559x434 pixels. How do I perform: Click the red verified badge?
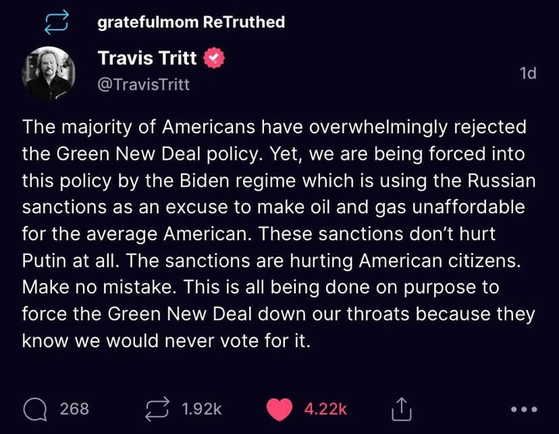tap(214, 58)
